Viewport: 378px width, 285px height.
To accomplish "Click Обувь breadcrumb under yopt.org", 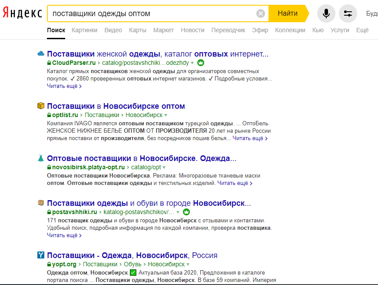I will tap(133, 264).
